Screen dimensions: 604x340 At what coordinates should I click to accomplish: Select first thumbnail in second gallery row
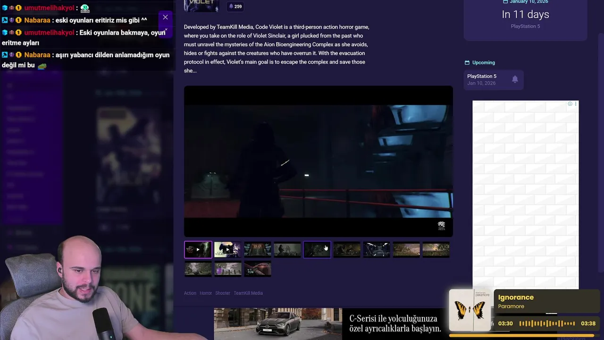(x=198, y=269)
